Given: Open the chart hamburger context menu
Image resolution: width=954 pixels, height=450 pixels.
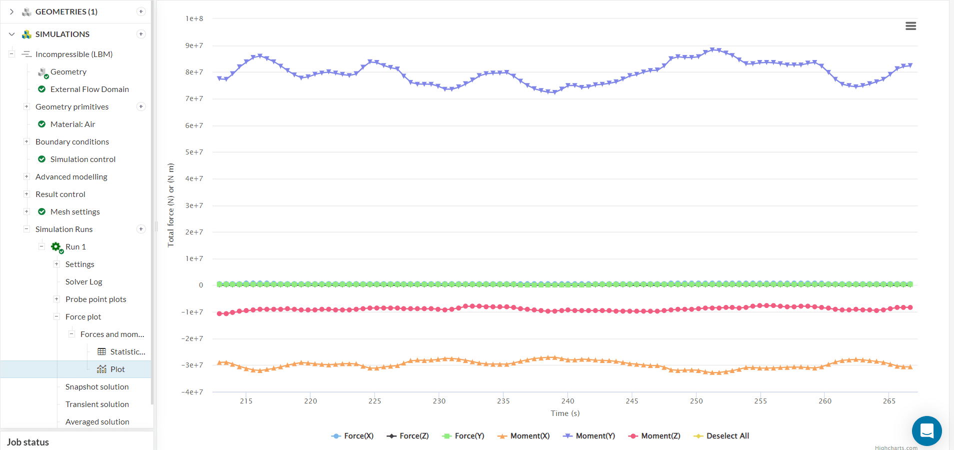Looking at the screenshot, I should click(911, 26).
